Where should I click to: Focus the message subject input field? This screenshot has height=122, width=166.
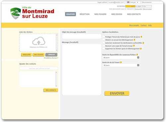(x=82, y=36)
